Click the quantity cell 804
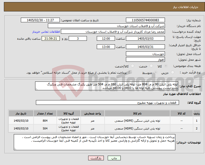This screenshot has height=165, width=205. [45, 121]
